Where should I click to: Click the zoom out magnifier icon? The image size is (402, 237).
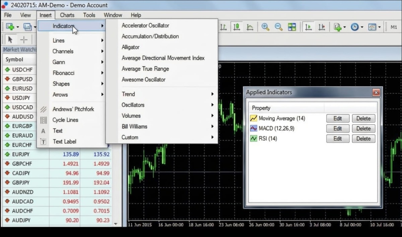tap(279, 27)
